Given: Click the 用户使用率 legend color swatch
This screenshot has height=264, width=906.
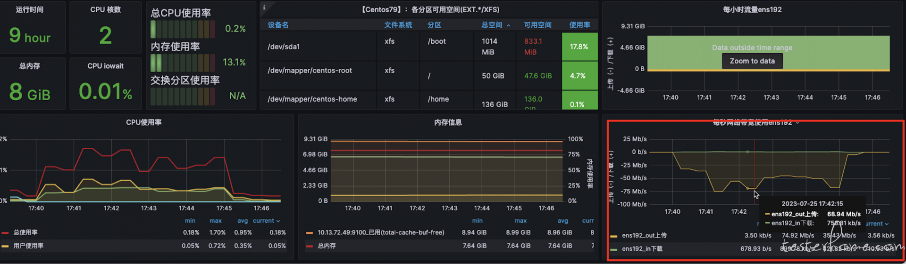Looking at the screenshot, I should 5,246.
